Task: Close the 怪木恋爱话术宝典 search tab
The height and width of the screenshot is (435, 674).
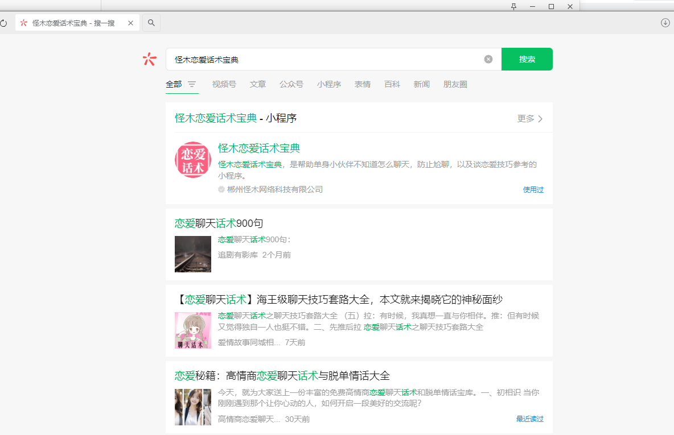Action: (131, 23)
